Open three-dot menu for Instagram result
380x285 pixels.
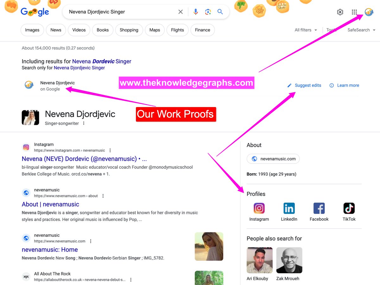(x=110, y=150)
